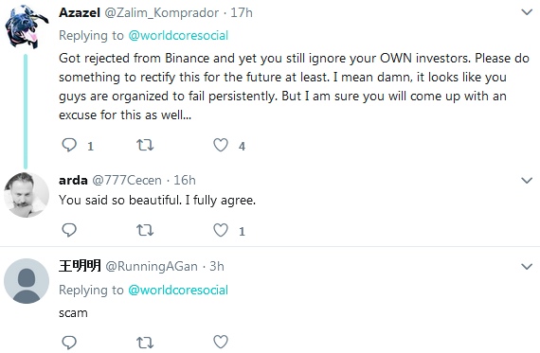
Task: Retweet Azazel's tweet
Action: [x=145, y=145]
